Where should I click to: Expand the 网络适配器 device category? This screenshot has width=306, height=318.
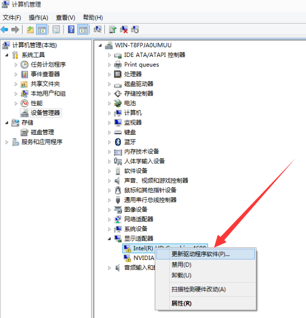[x=110, y=219]
